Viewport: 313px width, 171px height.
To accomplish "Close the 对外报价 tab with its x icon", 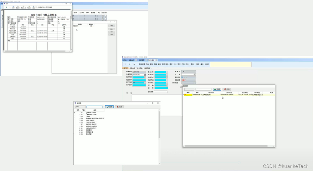I will [x=156, y=60].
